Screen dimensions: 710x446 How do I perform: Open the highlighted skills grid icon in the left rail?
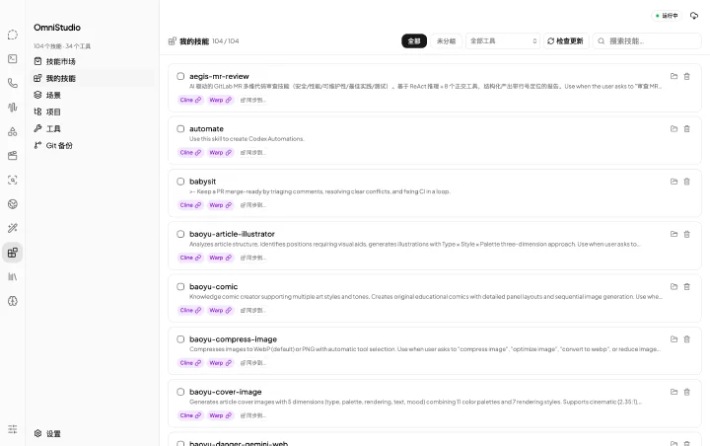tap(13, 253)
